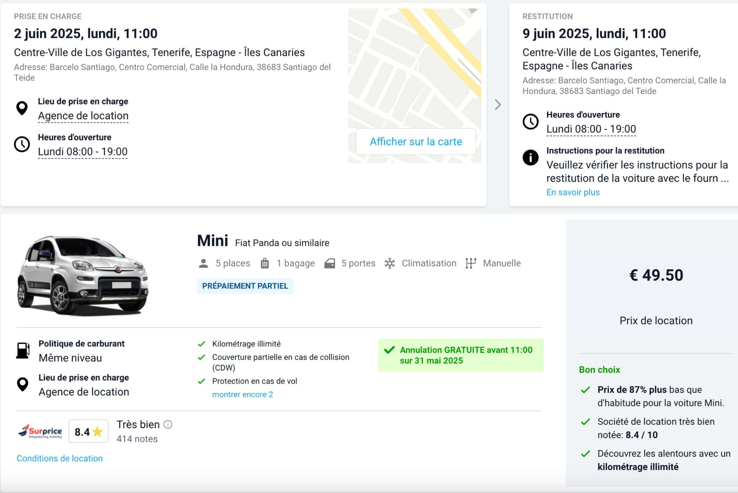This screenshot has width=738, height=493.
Task: Click the Climatisation snowflake icon
Action: [x=390, y=263]
